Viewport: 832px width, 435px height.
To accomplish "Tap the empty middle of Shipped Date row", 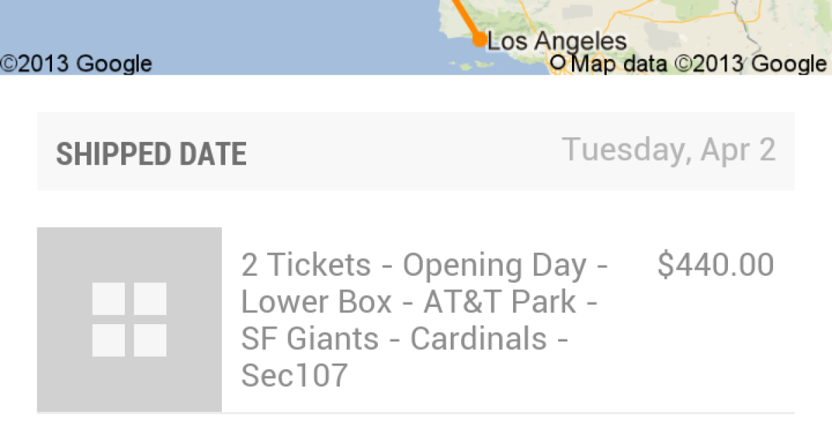I will [402, 151].
